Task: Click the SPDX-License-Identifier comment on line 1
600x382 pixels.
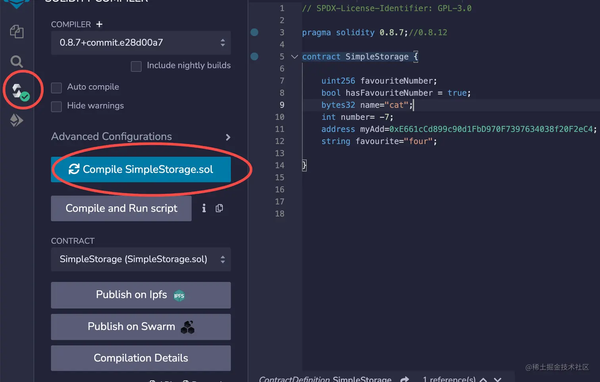Action: (x=387, y=8)
